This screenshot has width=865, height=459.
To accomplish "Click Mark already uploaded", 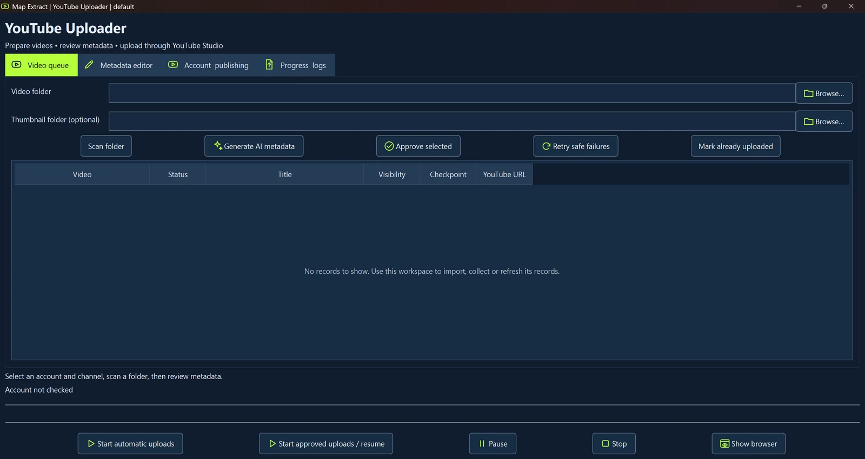I will 736,146.
